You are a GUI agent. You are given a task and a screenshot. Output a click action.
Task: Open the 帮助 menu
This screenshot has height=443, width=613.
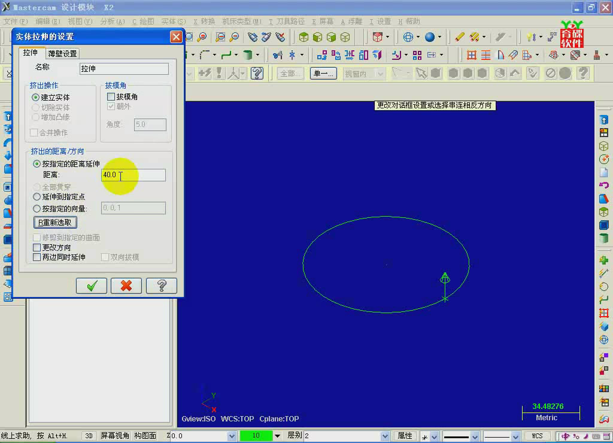(409, 21)
